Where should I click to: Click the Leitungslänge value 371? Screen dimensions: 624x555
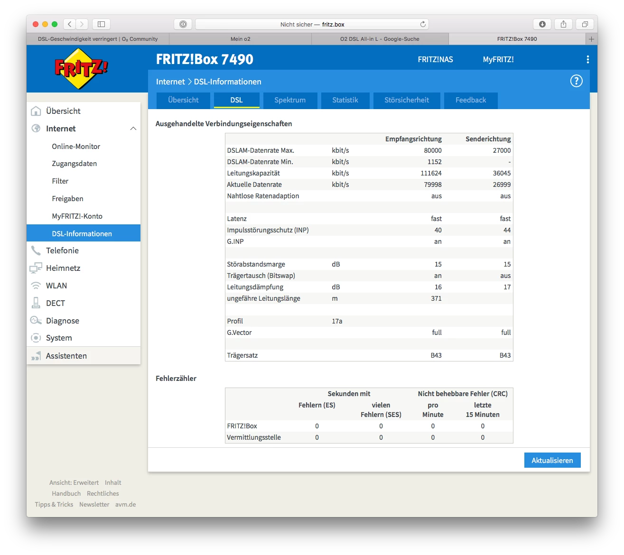[437, 298]
